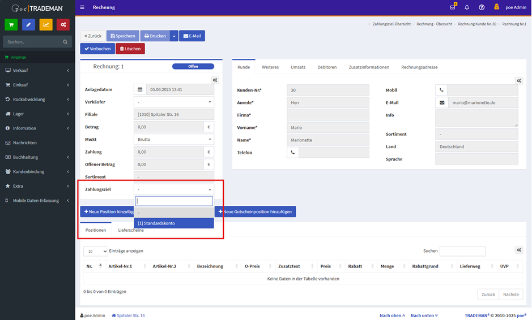The image size is (532, 320).
Task: Click euro icon beside Offener Betrag field
Action: 208,165
